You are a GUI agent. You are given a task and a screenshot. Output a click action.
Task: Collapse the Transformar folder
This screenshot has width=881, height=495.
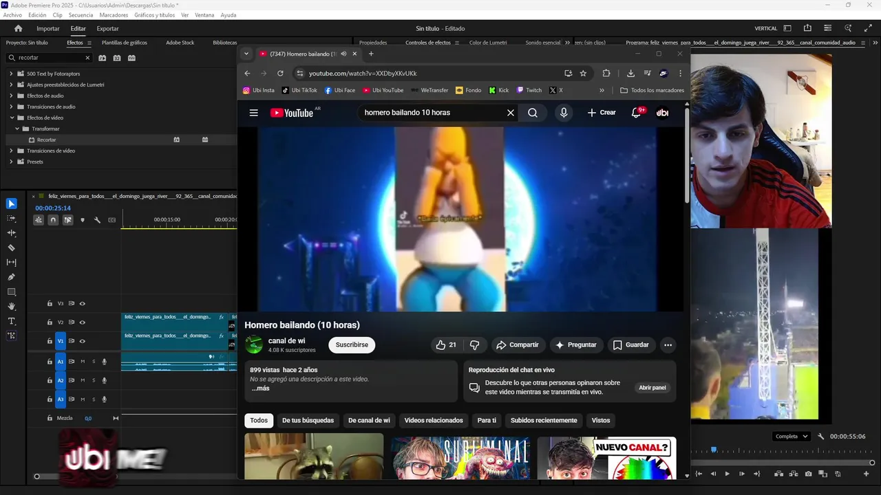[x=17, y=129]
